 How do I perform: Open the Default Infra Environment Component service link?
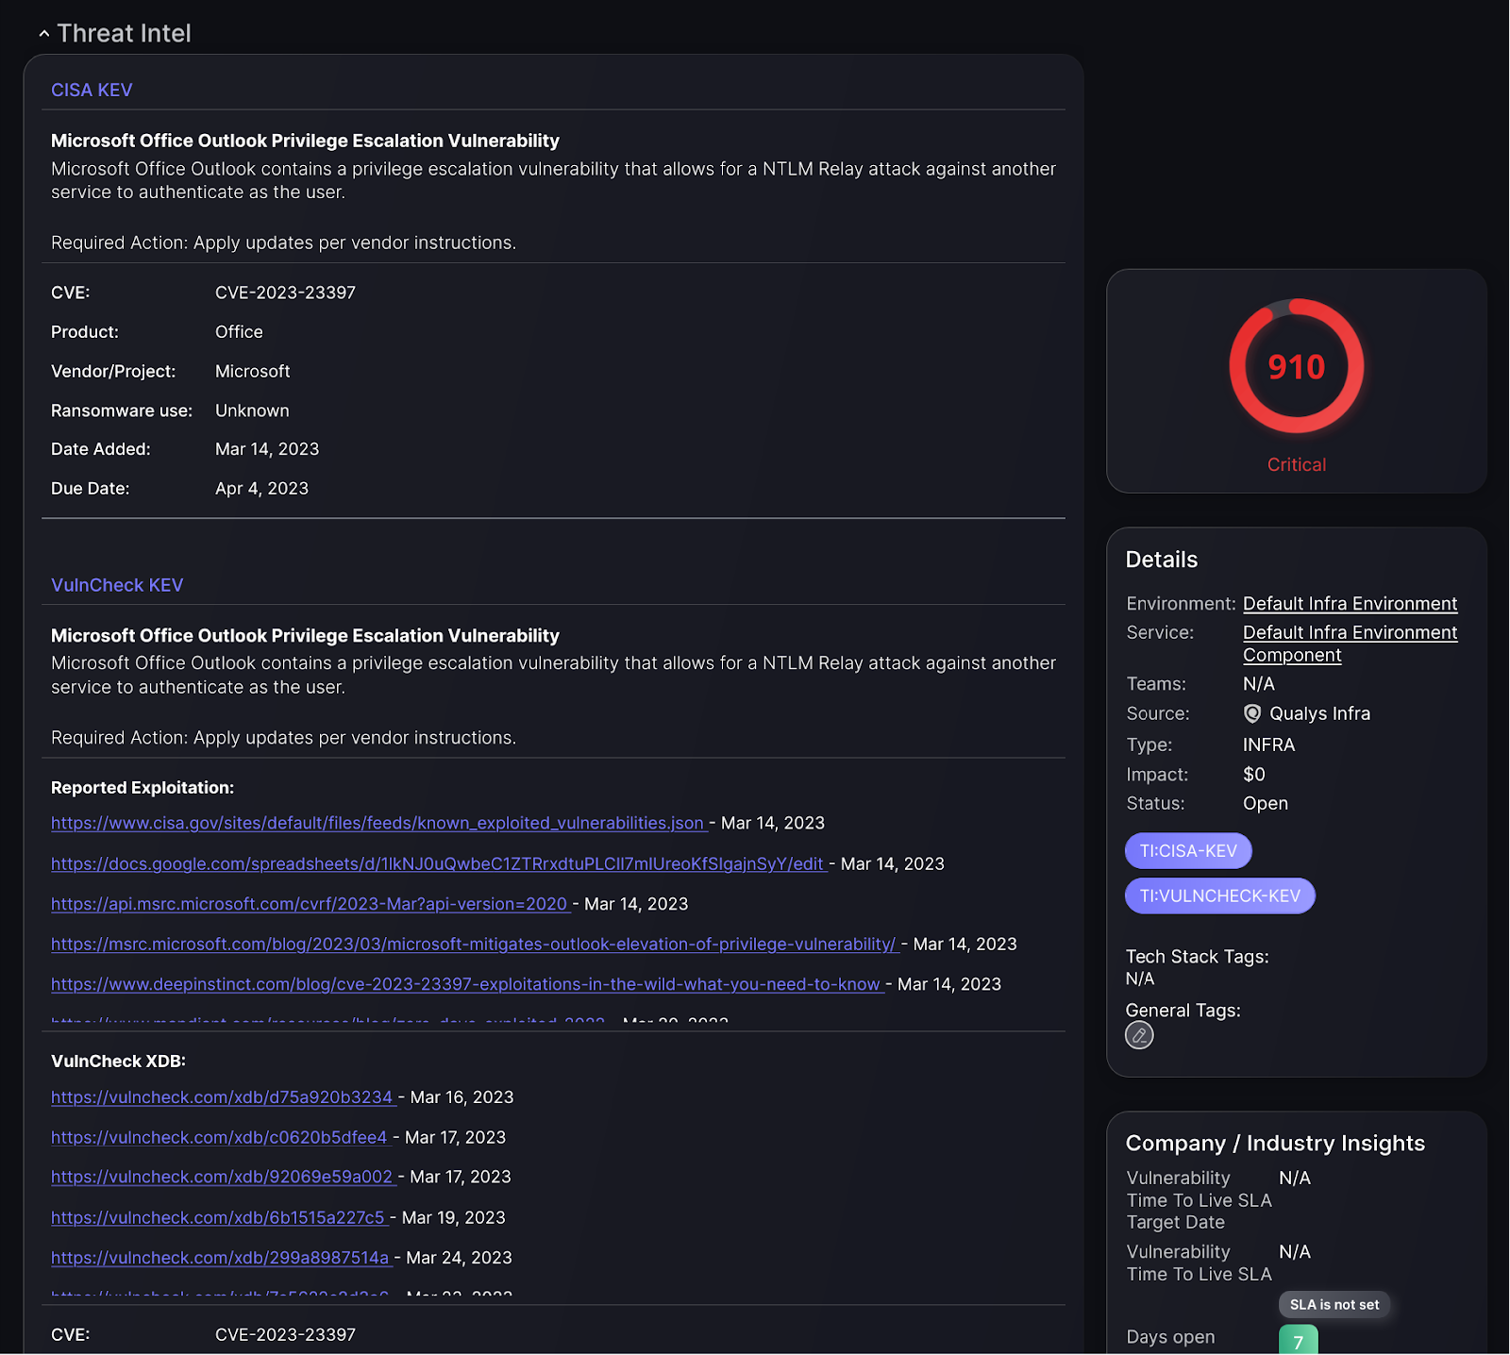click(1350, 644)
